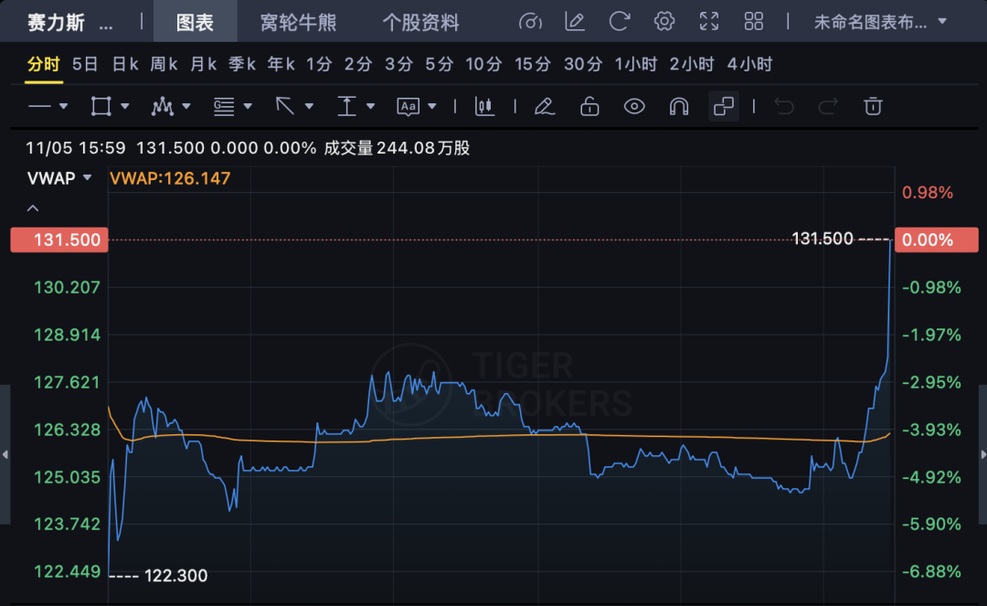Viewport: 987px width, 606px height.
Task: Open the VWAP indicator dropdown
Action: pyautogui.click(x=60, y=178)
